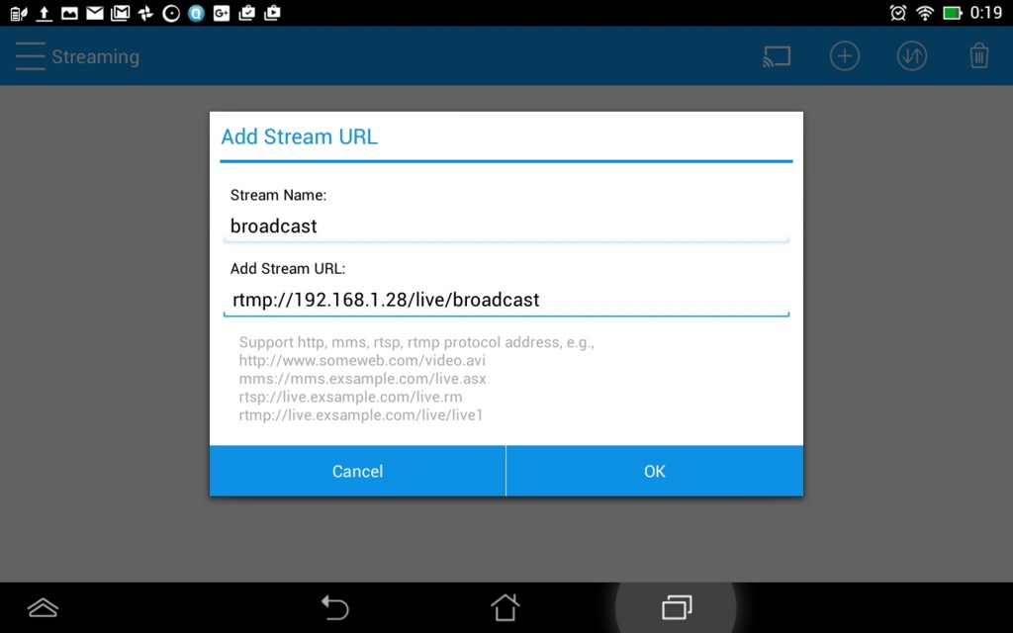
Task: Tap the alarm clock status icon
Action: pos(898,13)
